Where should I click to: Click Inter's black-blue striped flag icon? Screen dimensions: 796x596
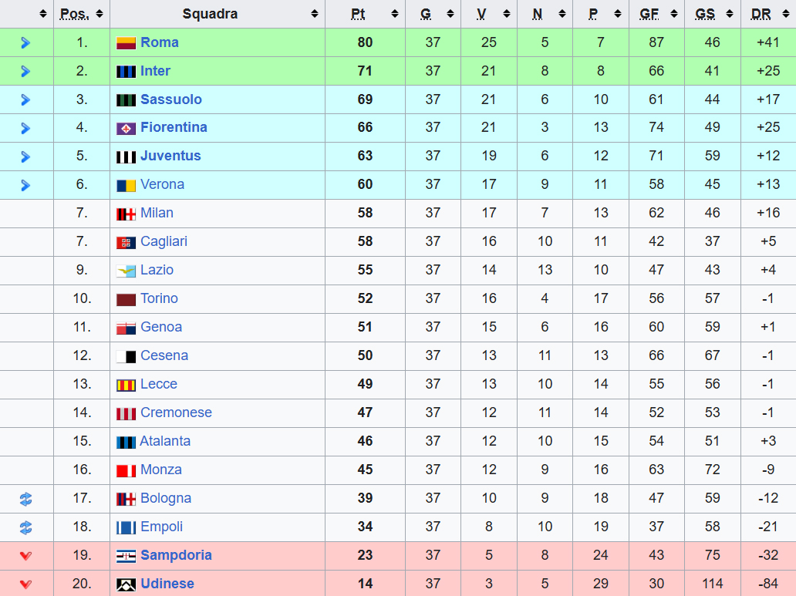[x=126, y=72]
